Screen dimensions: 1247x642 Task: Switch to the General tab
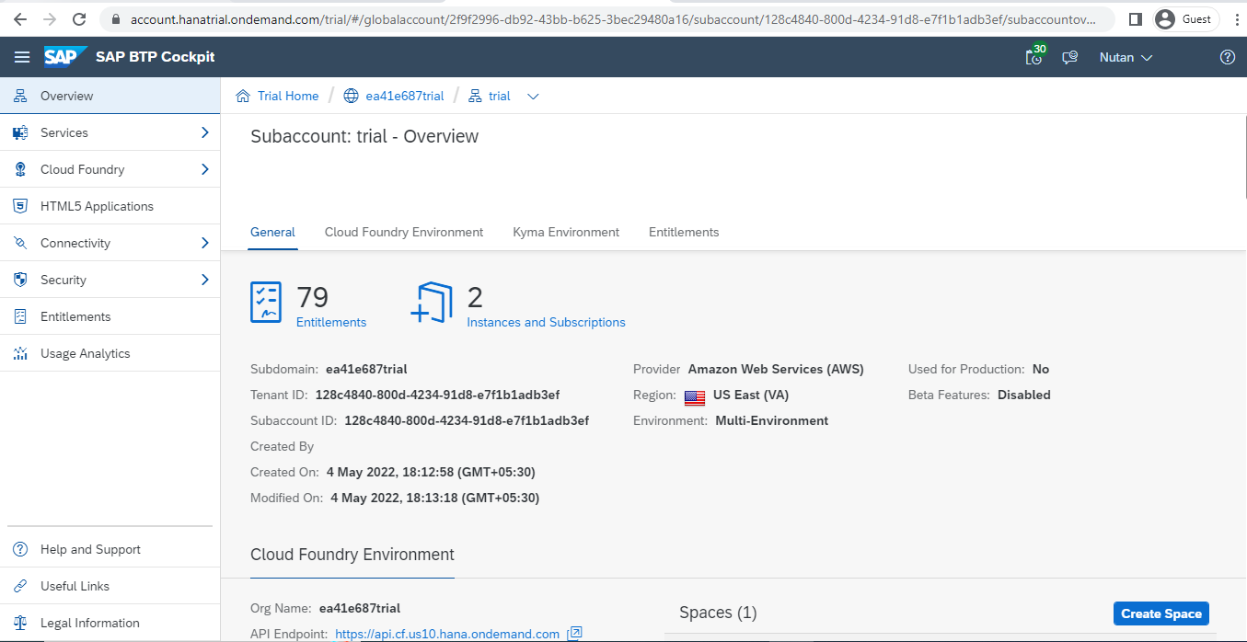tap(273, 232)
